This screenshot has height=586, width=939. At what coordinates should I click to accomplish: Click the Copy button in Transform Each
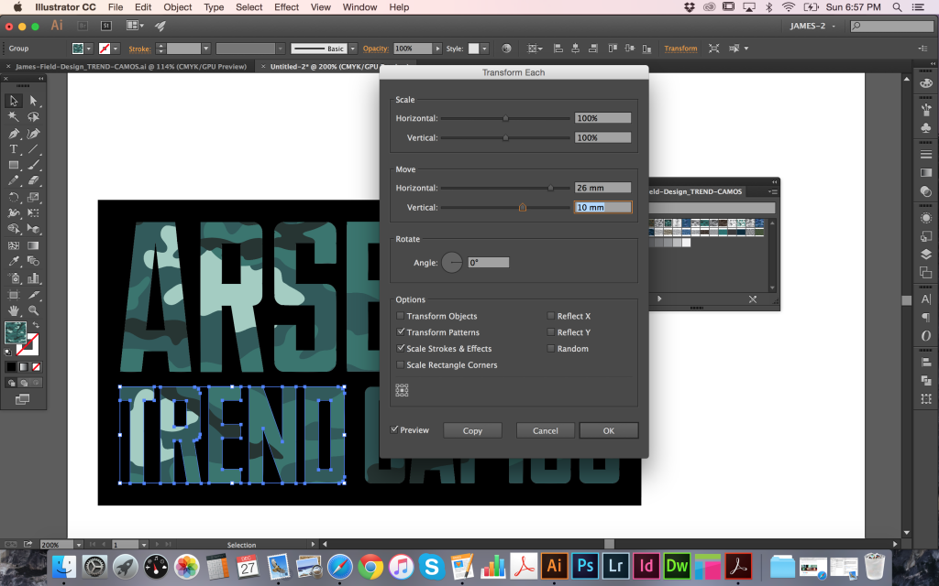[472, 430]
